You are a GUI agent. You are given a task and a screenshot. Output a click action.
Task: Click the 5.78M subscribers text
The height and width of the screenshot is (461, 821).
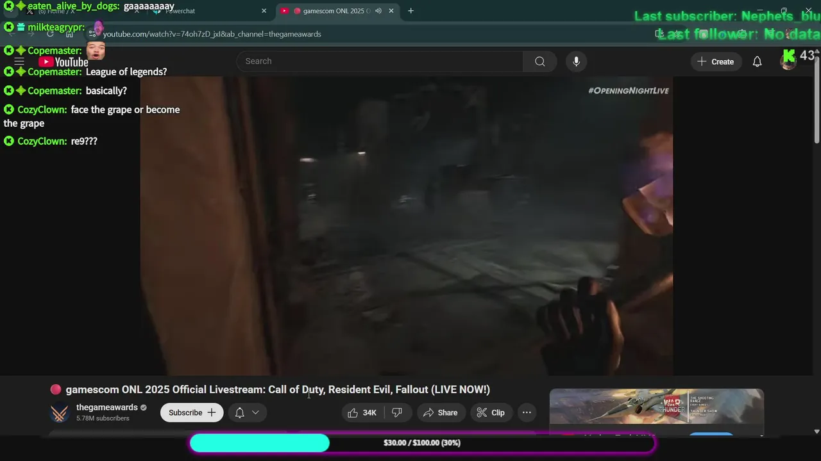pyautogui.click(x=103, y=418)
